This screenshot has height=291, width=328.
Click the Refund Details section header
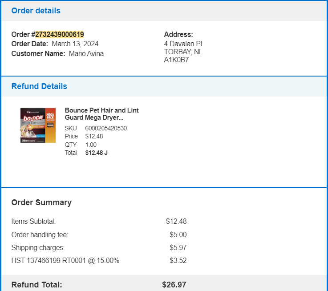coord(39,86)
